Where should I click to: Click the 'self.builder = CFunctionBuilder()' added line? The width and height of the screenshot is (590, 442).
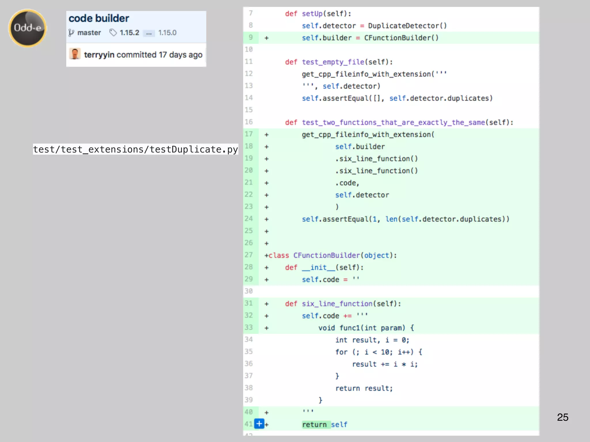[370, 38]
